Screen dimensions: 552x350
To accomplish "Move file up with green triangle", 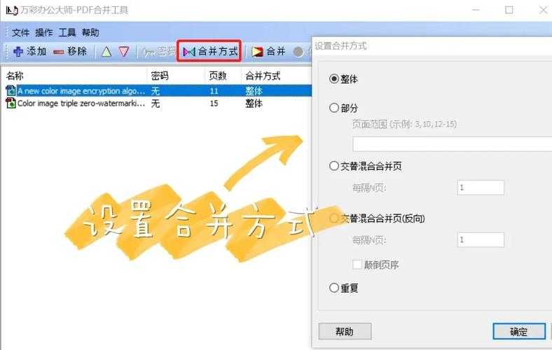I will pyautogui.click(x=106, y=52).
